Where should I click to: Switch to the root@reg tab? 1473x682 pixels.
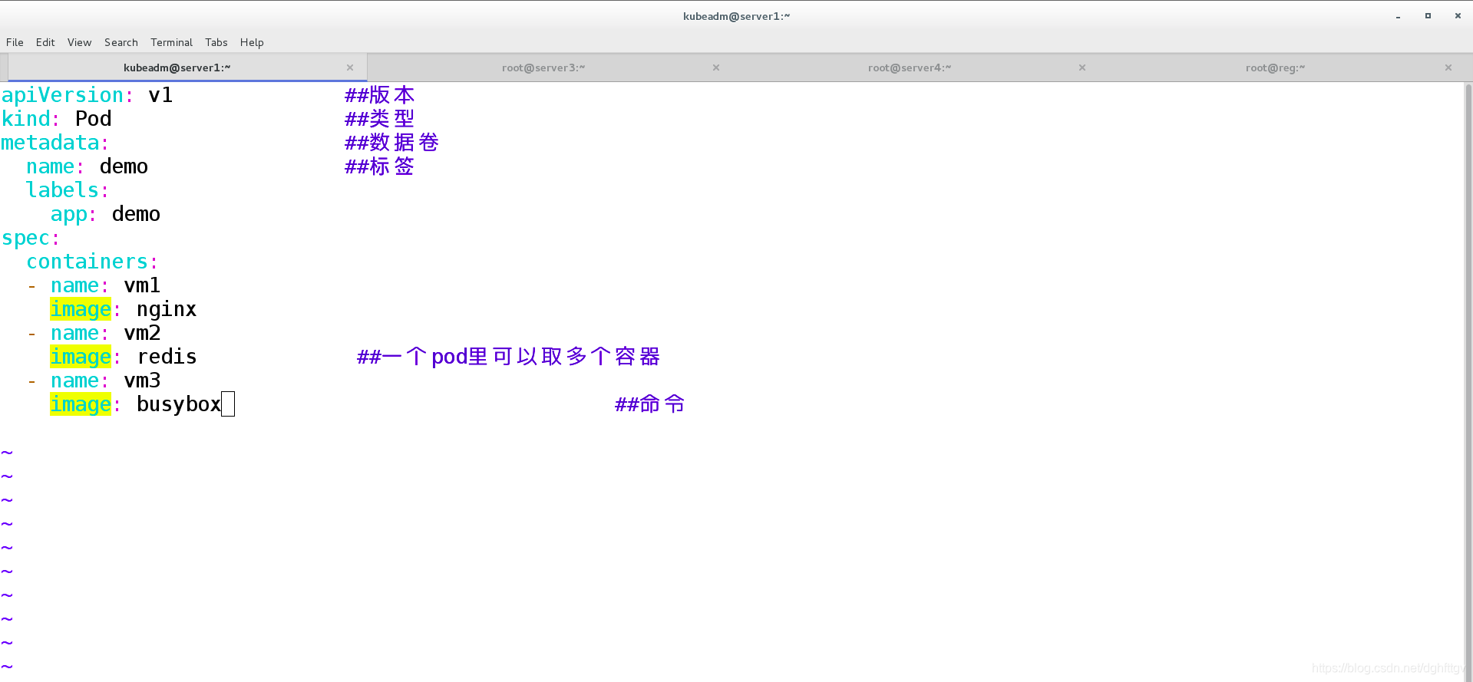pyautogui.click(x=1275, y=68)
